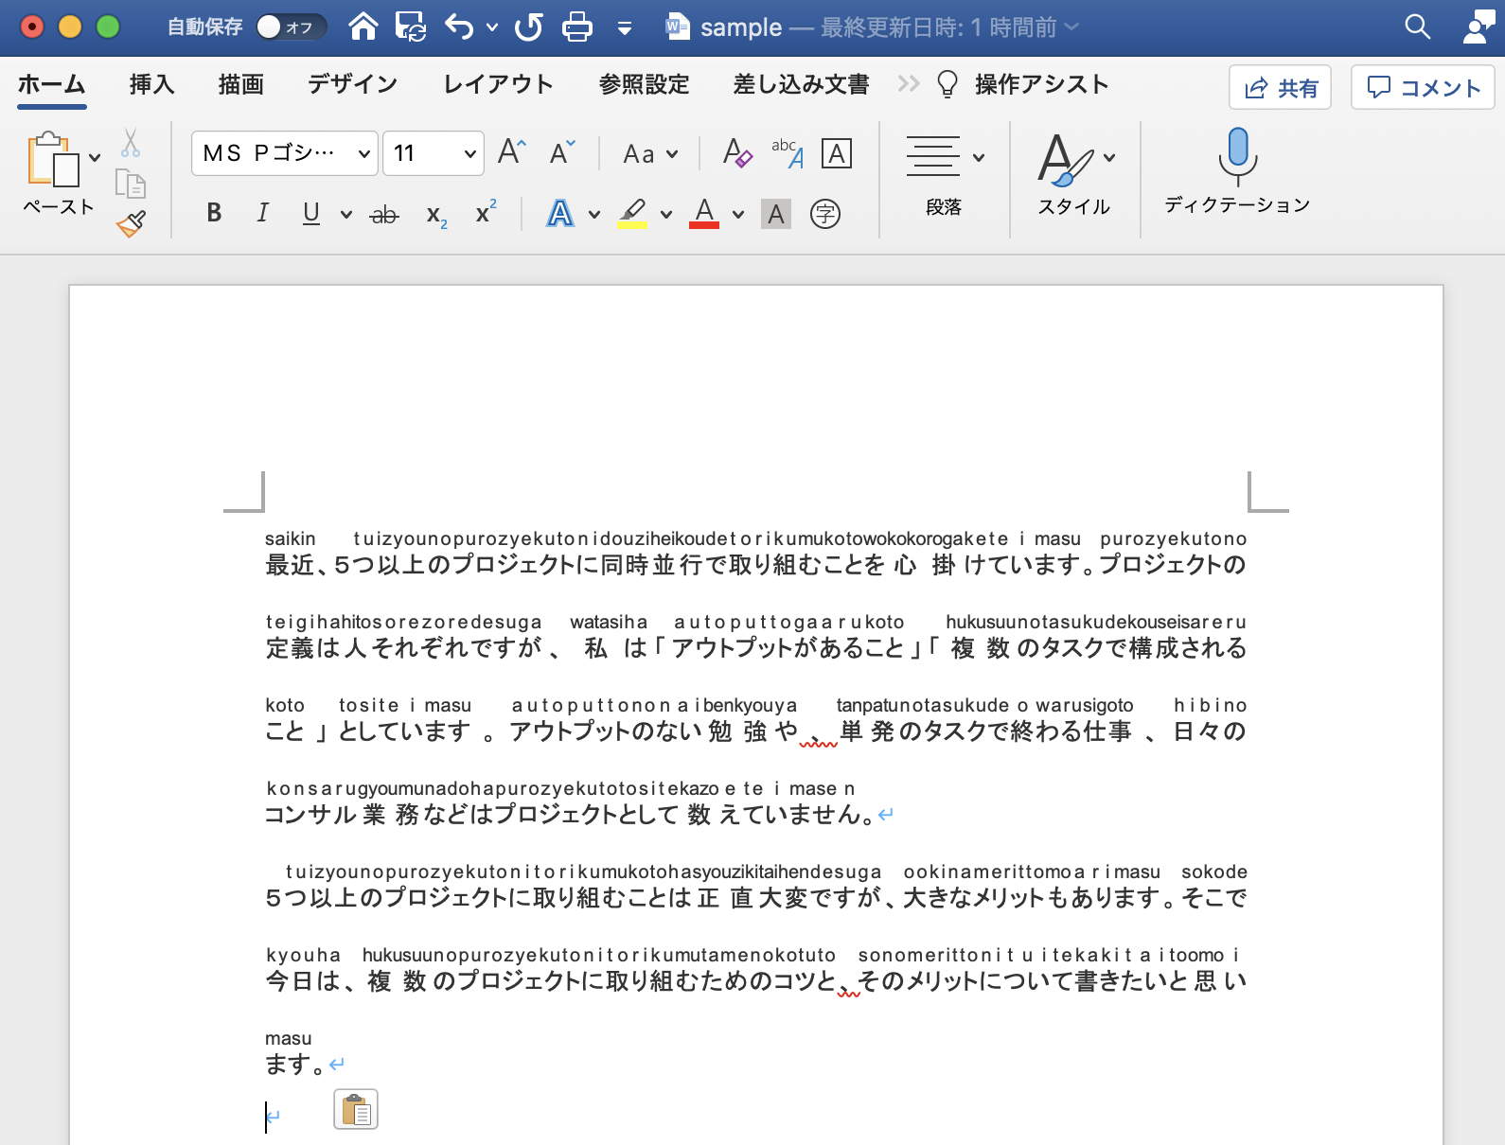Screen dimensions: 1505x1145
Task: Toggle subscript formatting
Action: click(436, 215)
